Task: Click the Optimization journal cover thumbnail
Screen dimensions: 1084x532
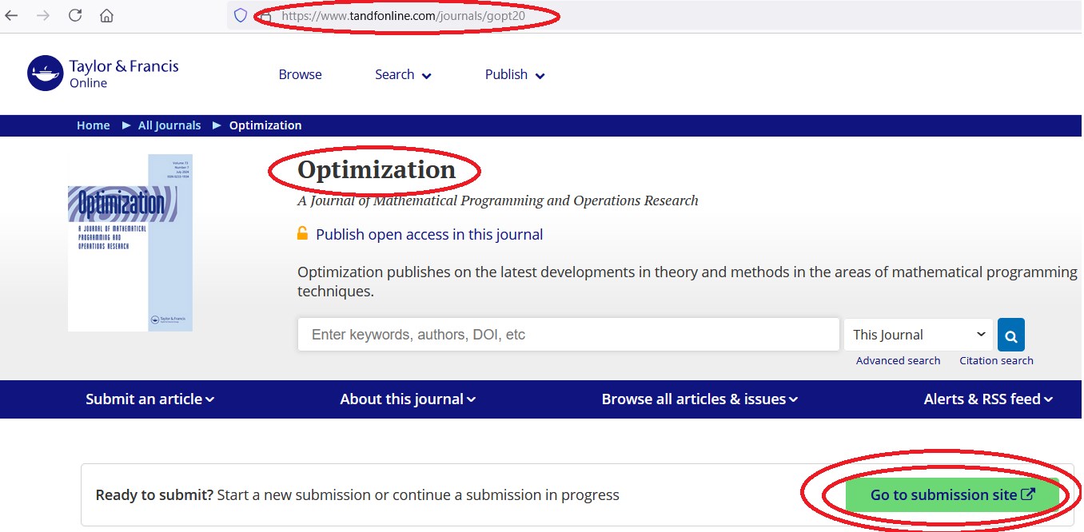Action: [130, 243]
